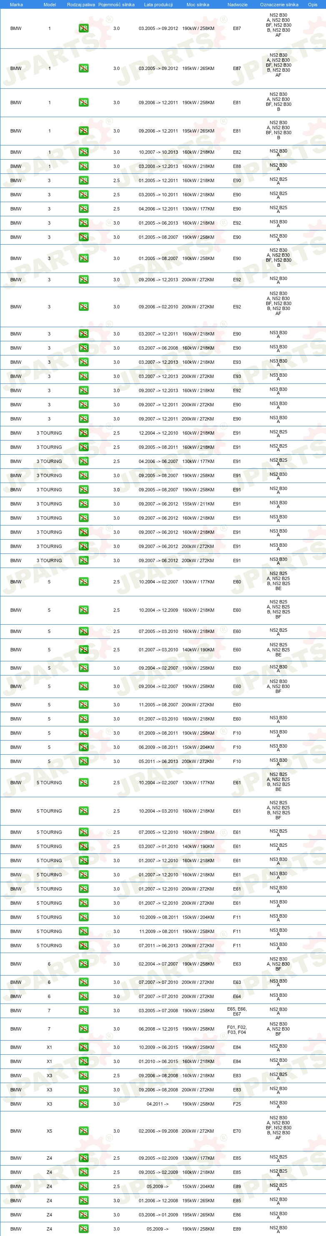Select the 01.2010 -> 06.2015 date cell
Screen dimensions: 326x1236
[158, 1061]
